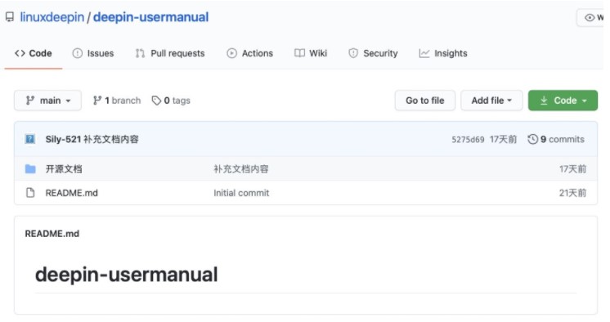Image resolution: width=610 pixels, height=322 pixels.
Task: Switch to the Pull requests tab
Action: [170, 53]
